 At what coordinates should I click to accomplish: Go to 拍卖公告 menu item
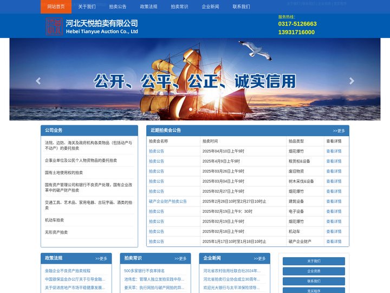[118, 7]
